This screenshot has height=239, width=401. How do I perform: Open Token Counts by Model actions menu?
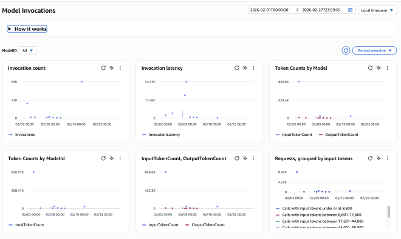(x=387, y=68)
